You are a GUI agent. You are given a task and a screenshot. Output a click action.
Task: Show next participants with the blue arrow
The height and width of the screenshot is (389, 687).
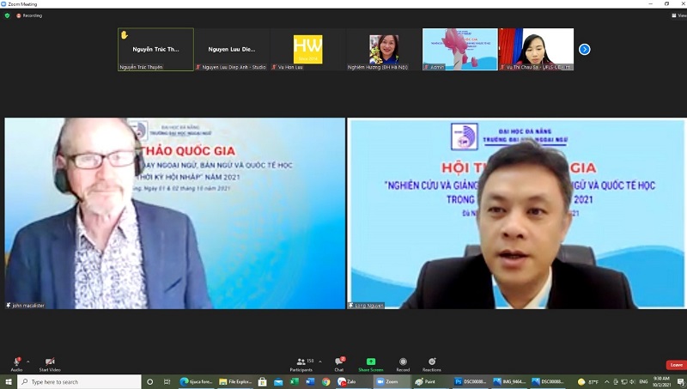(x=585, y=49)
